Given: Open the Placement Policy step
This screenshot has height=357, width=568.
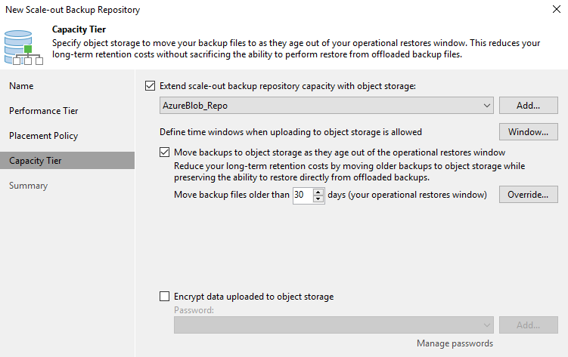Looking at the screenshot, I should point(43,136).
